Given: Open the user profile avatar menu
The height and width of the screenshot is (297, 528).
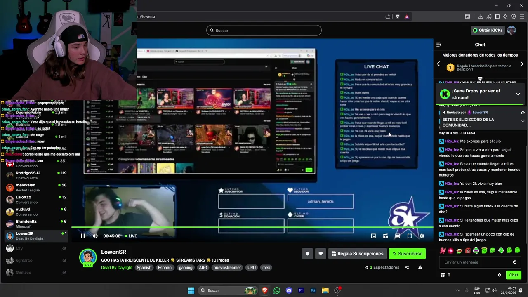Looking at the screenshot, I should (x=511, y=30).
